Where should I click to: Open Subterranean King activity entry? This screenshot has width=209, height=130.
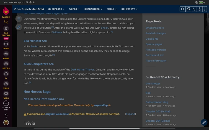tap(157, 102)
